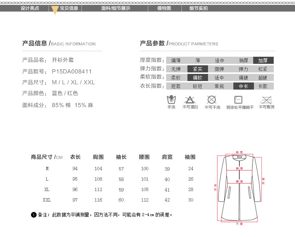
Task: Click the 产品参数 PRODUCT PARMETERS heading
Action: (x=179, y=43)
